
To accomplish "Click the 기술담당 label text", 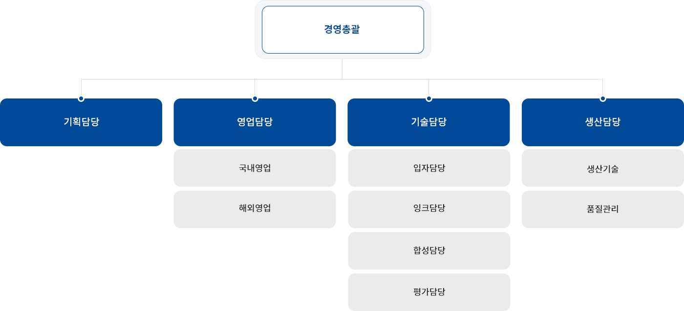I will point(429,122).
